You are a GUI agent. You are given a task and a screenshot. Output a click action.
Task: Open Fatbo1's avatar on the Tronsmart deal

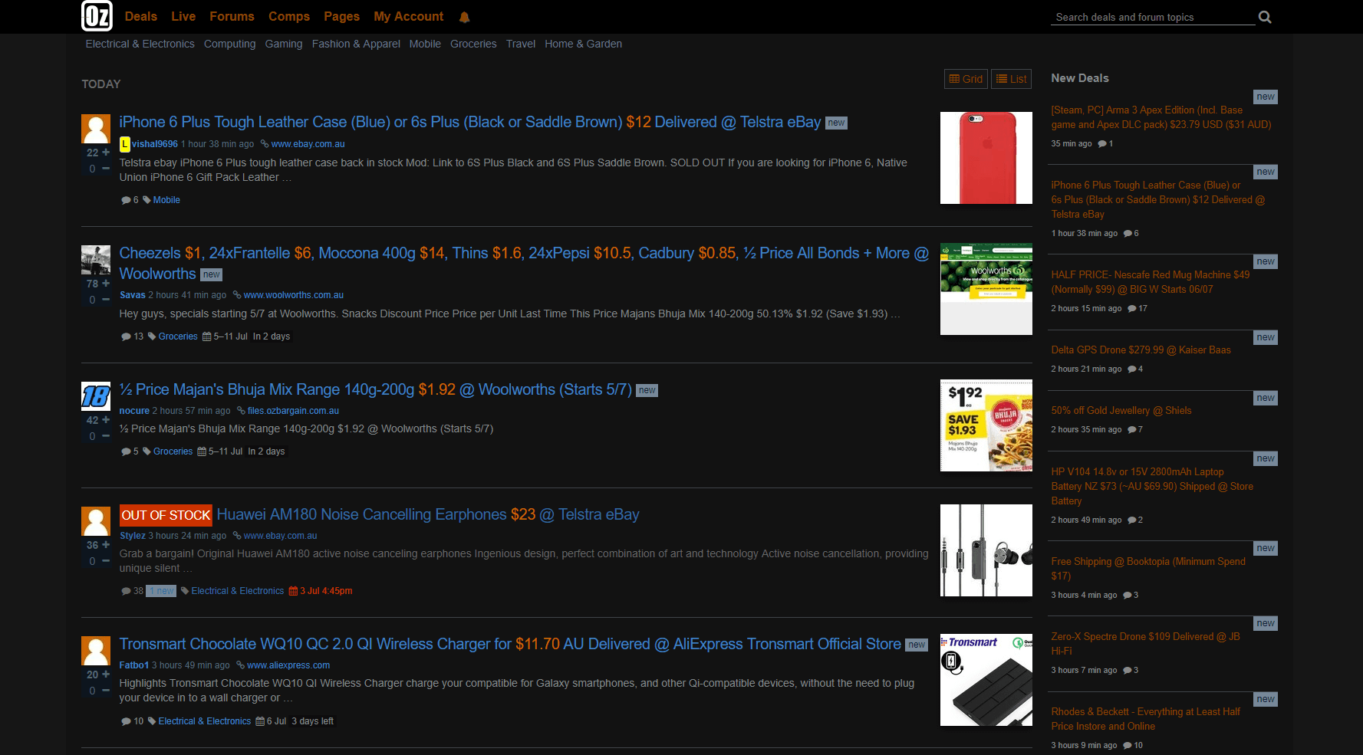[96, 651]
